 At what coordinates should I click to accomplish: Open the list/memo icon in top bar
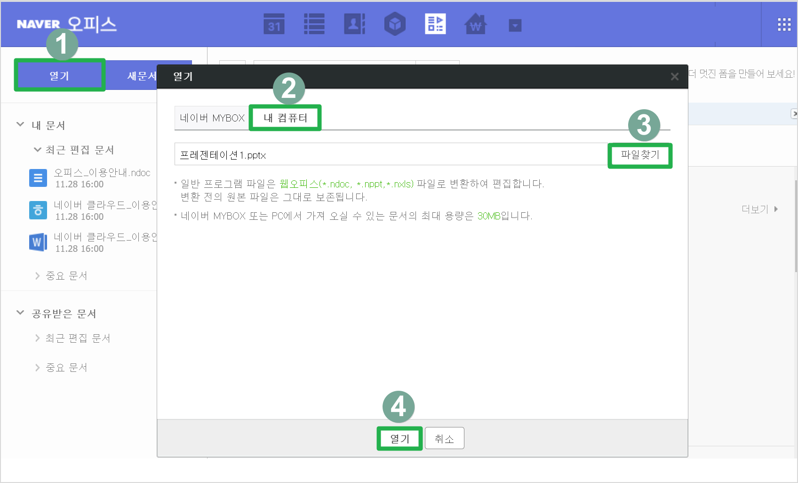point(314,24)
